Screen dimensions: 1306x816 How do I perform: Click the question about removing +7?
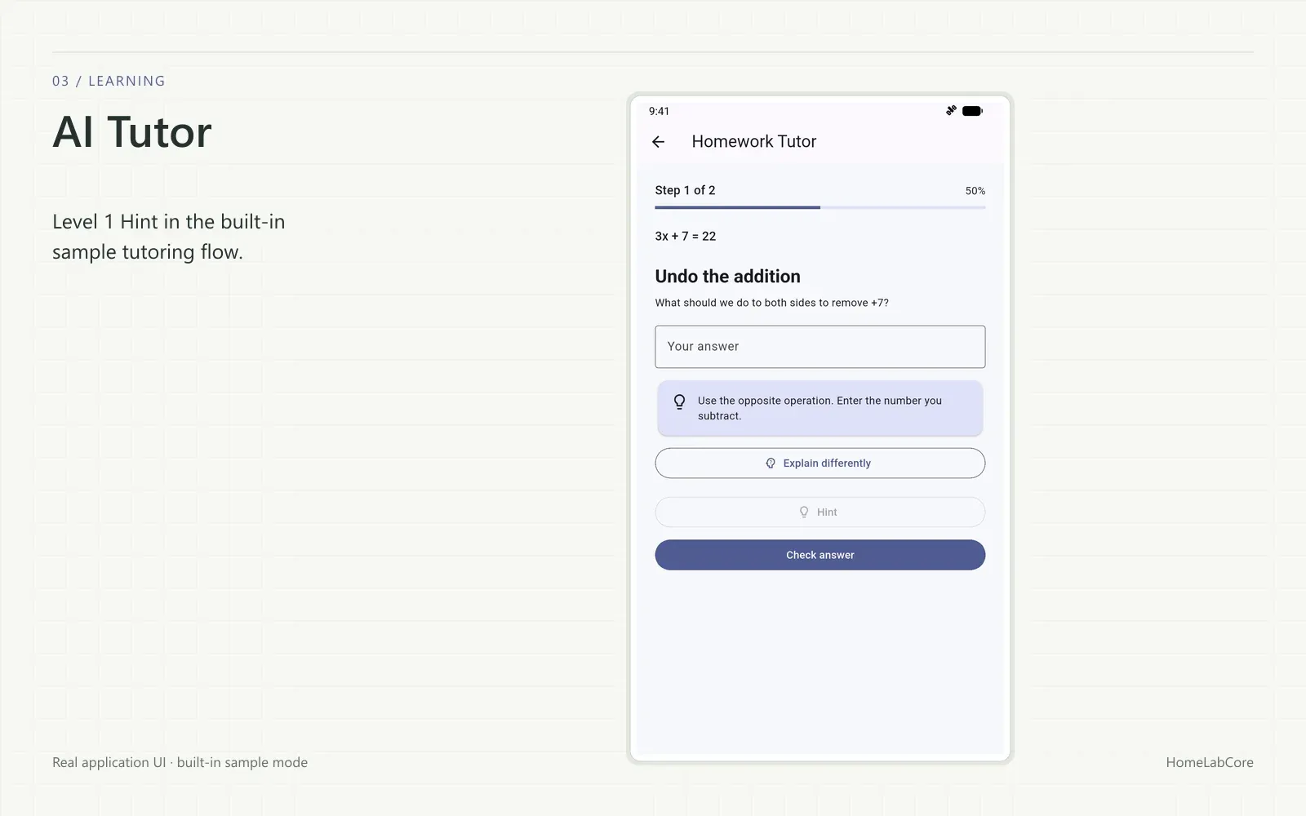(772, 303)
